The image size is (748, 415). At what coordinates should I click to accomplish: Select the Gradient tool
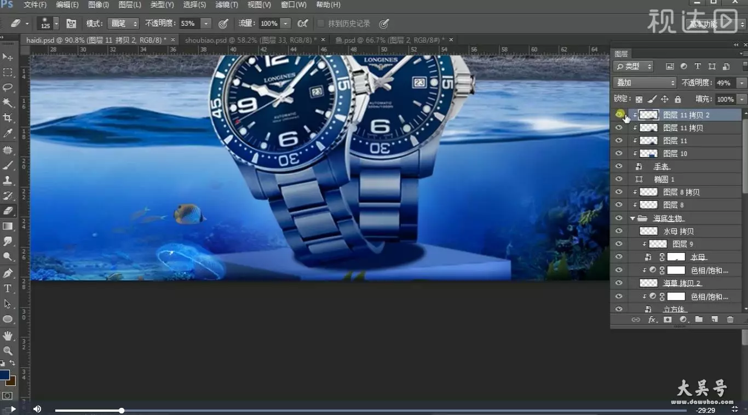pos(8,226)
